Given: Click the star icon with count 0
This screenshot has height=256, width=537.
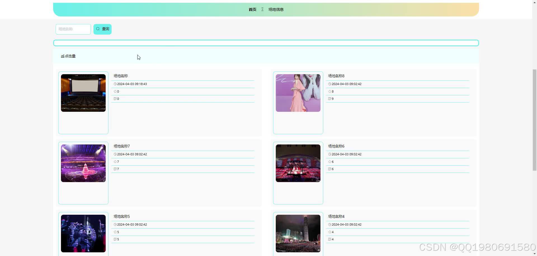Looking at the screenshot, I should click(x=115, y=91).
